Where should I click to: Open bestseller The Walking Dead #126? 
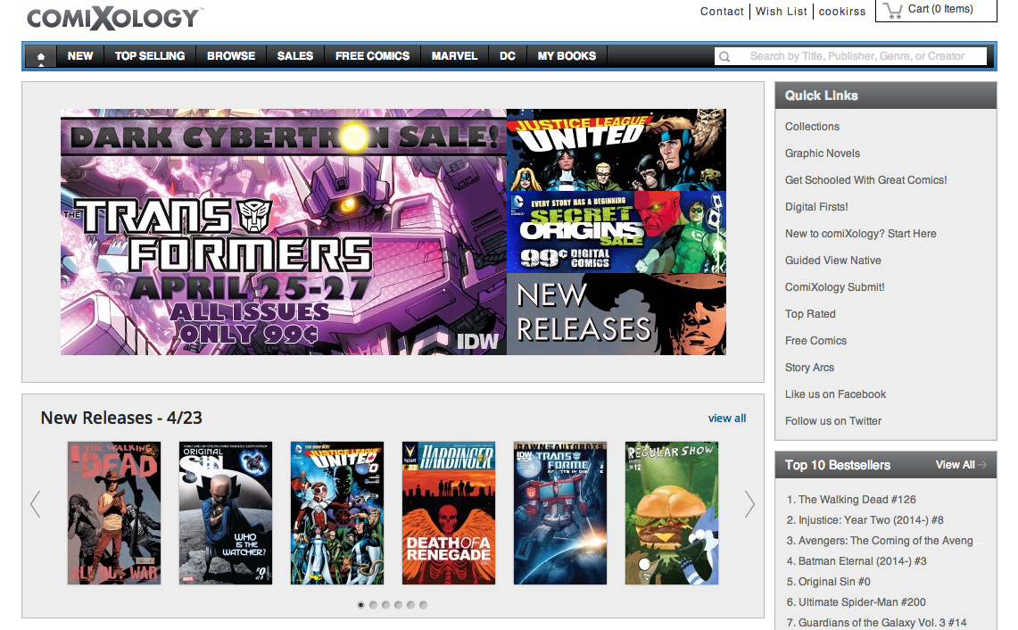tap(857, 500)
